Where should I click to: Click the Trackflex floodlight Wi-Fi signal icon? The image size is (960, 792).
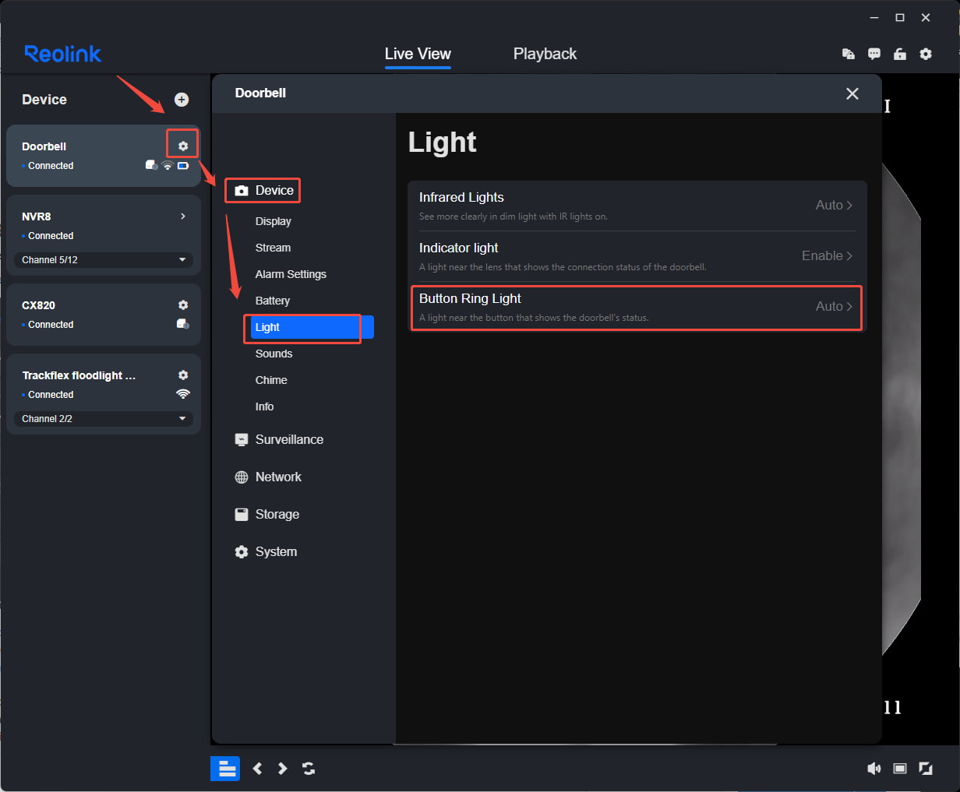pos(183,394)
